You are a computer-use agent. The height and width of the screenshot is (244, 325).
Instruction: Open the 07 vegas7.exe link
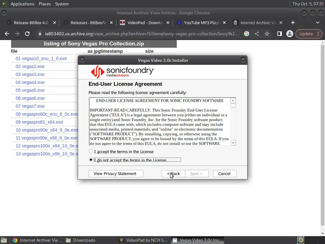[x=30, y=106]
